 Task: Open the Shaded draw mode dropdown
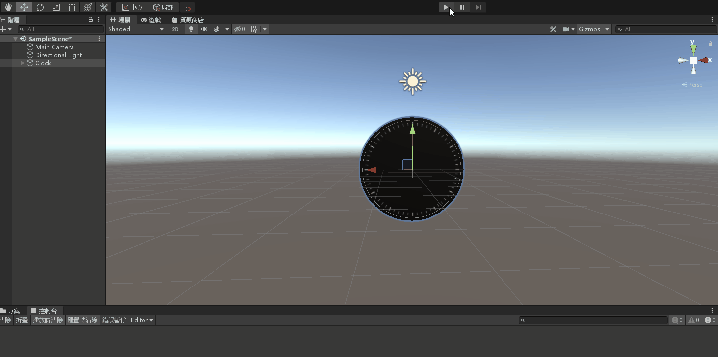136,29
